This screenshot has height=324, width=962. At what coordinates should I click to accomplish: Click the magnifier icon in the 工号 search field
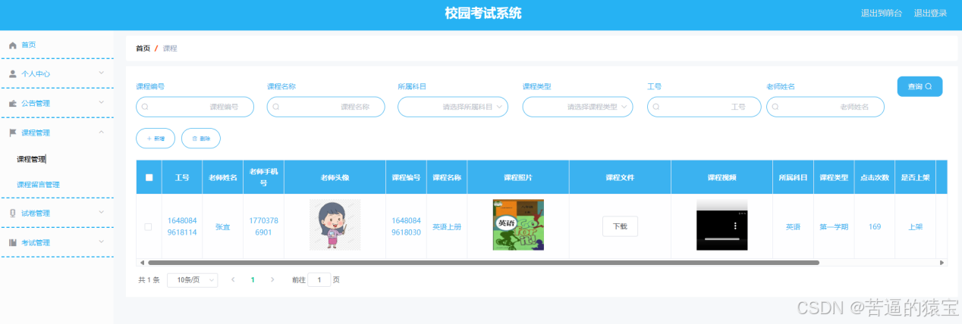656,107
